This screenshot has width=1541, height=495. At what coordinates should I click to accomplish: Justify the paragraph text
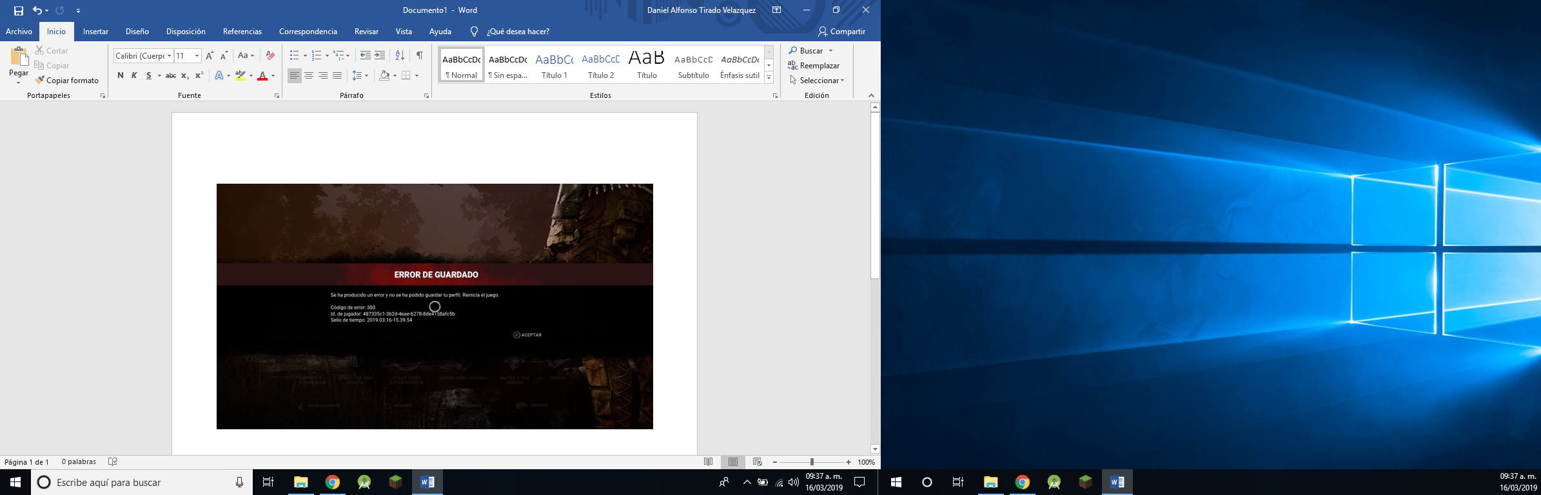click(337, 75)
